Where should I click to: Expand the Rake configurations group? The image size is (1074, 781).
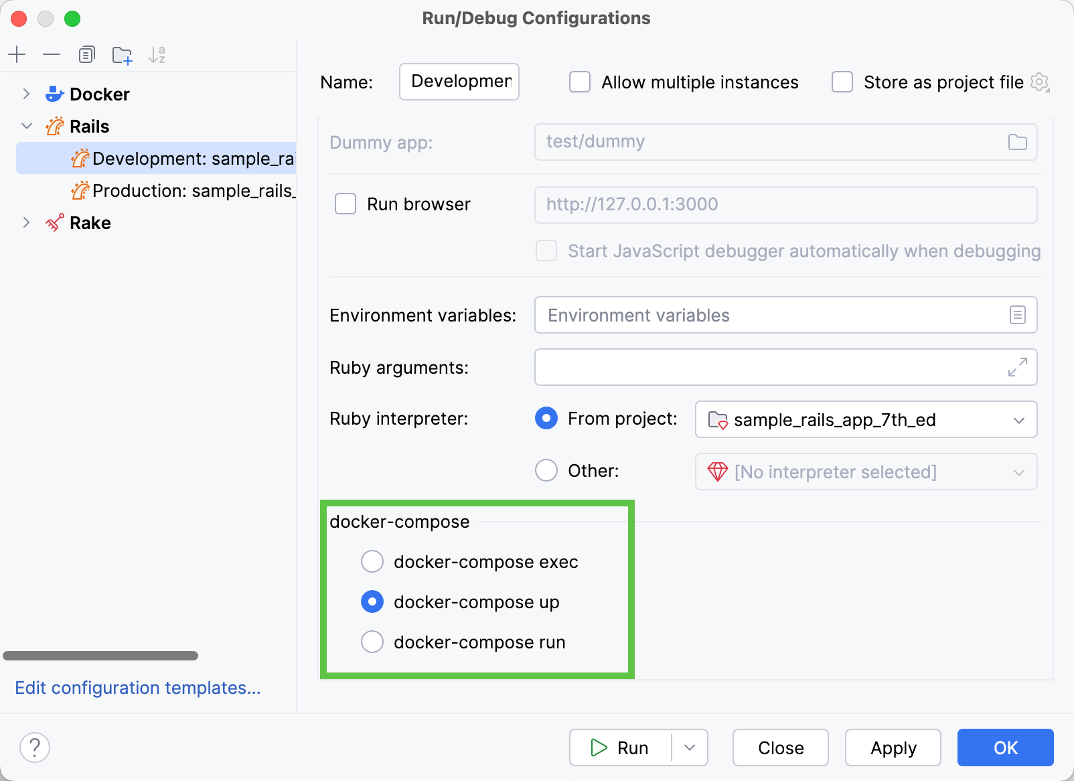tap(26, 222)
